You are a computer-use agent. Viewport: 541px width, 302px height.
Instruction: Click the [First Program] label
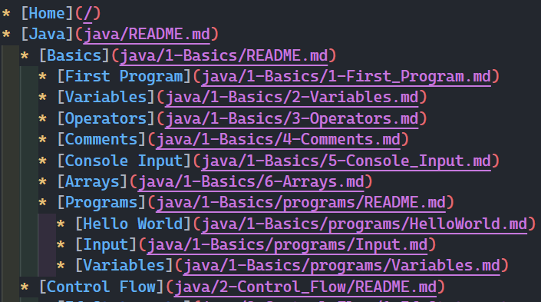pos(124,77)
